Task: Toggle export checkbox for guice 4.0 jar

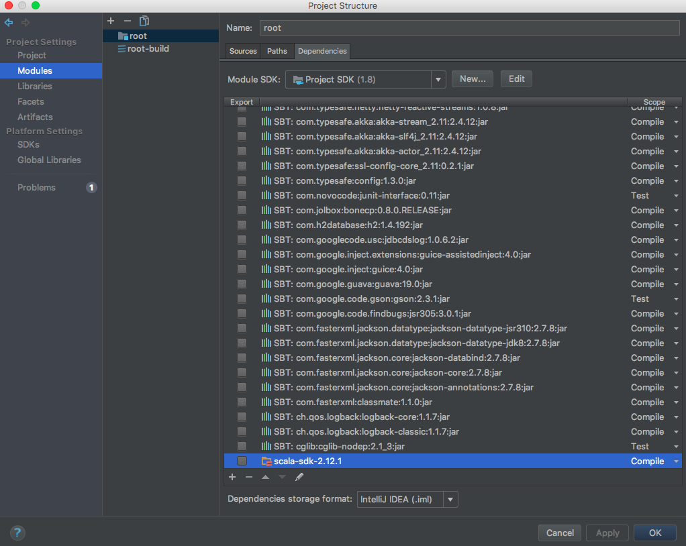Action: coord(242,269)
